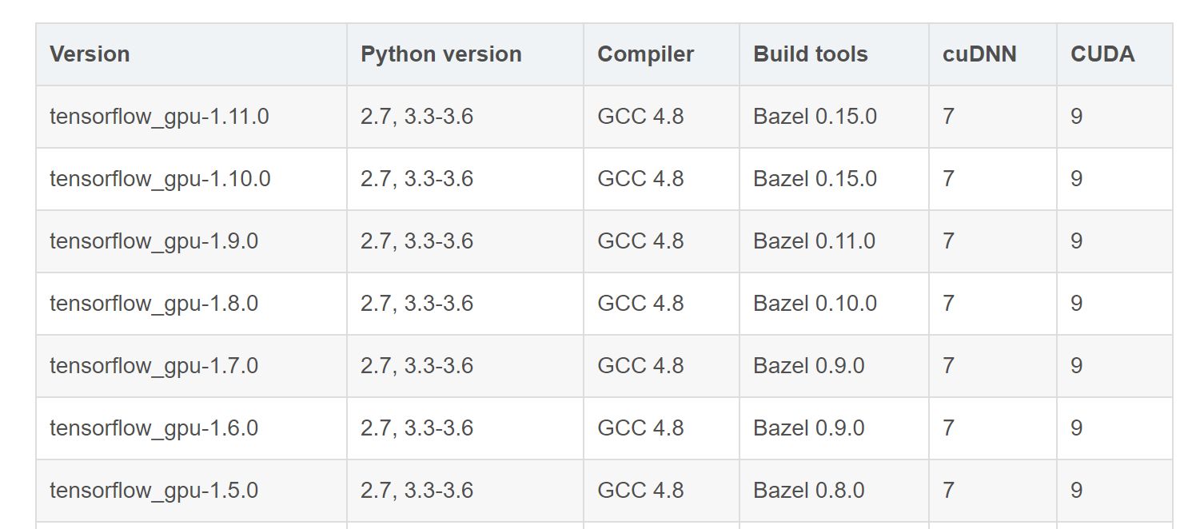
Task: Select the CUDA column header
Action: tap(1114, 54)
